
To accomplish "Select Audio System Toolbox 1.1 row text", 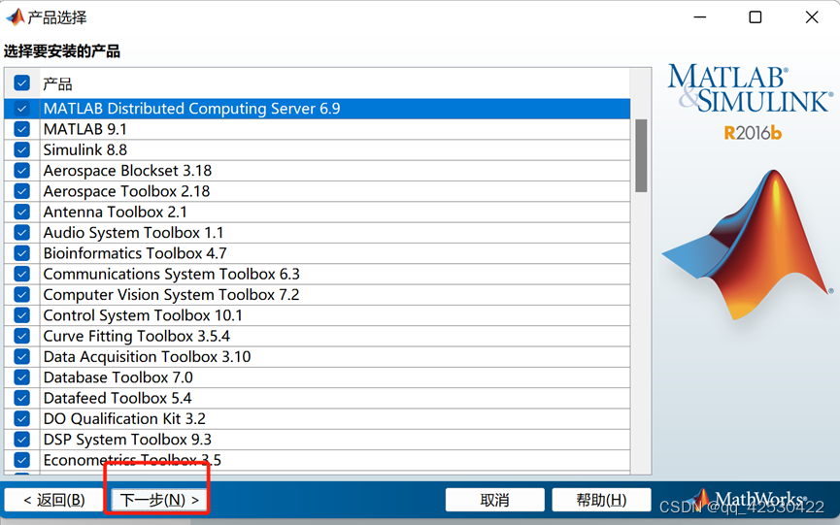I will [133, 233].
